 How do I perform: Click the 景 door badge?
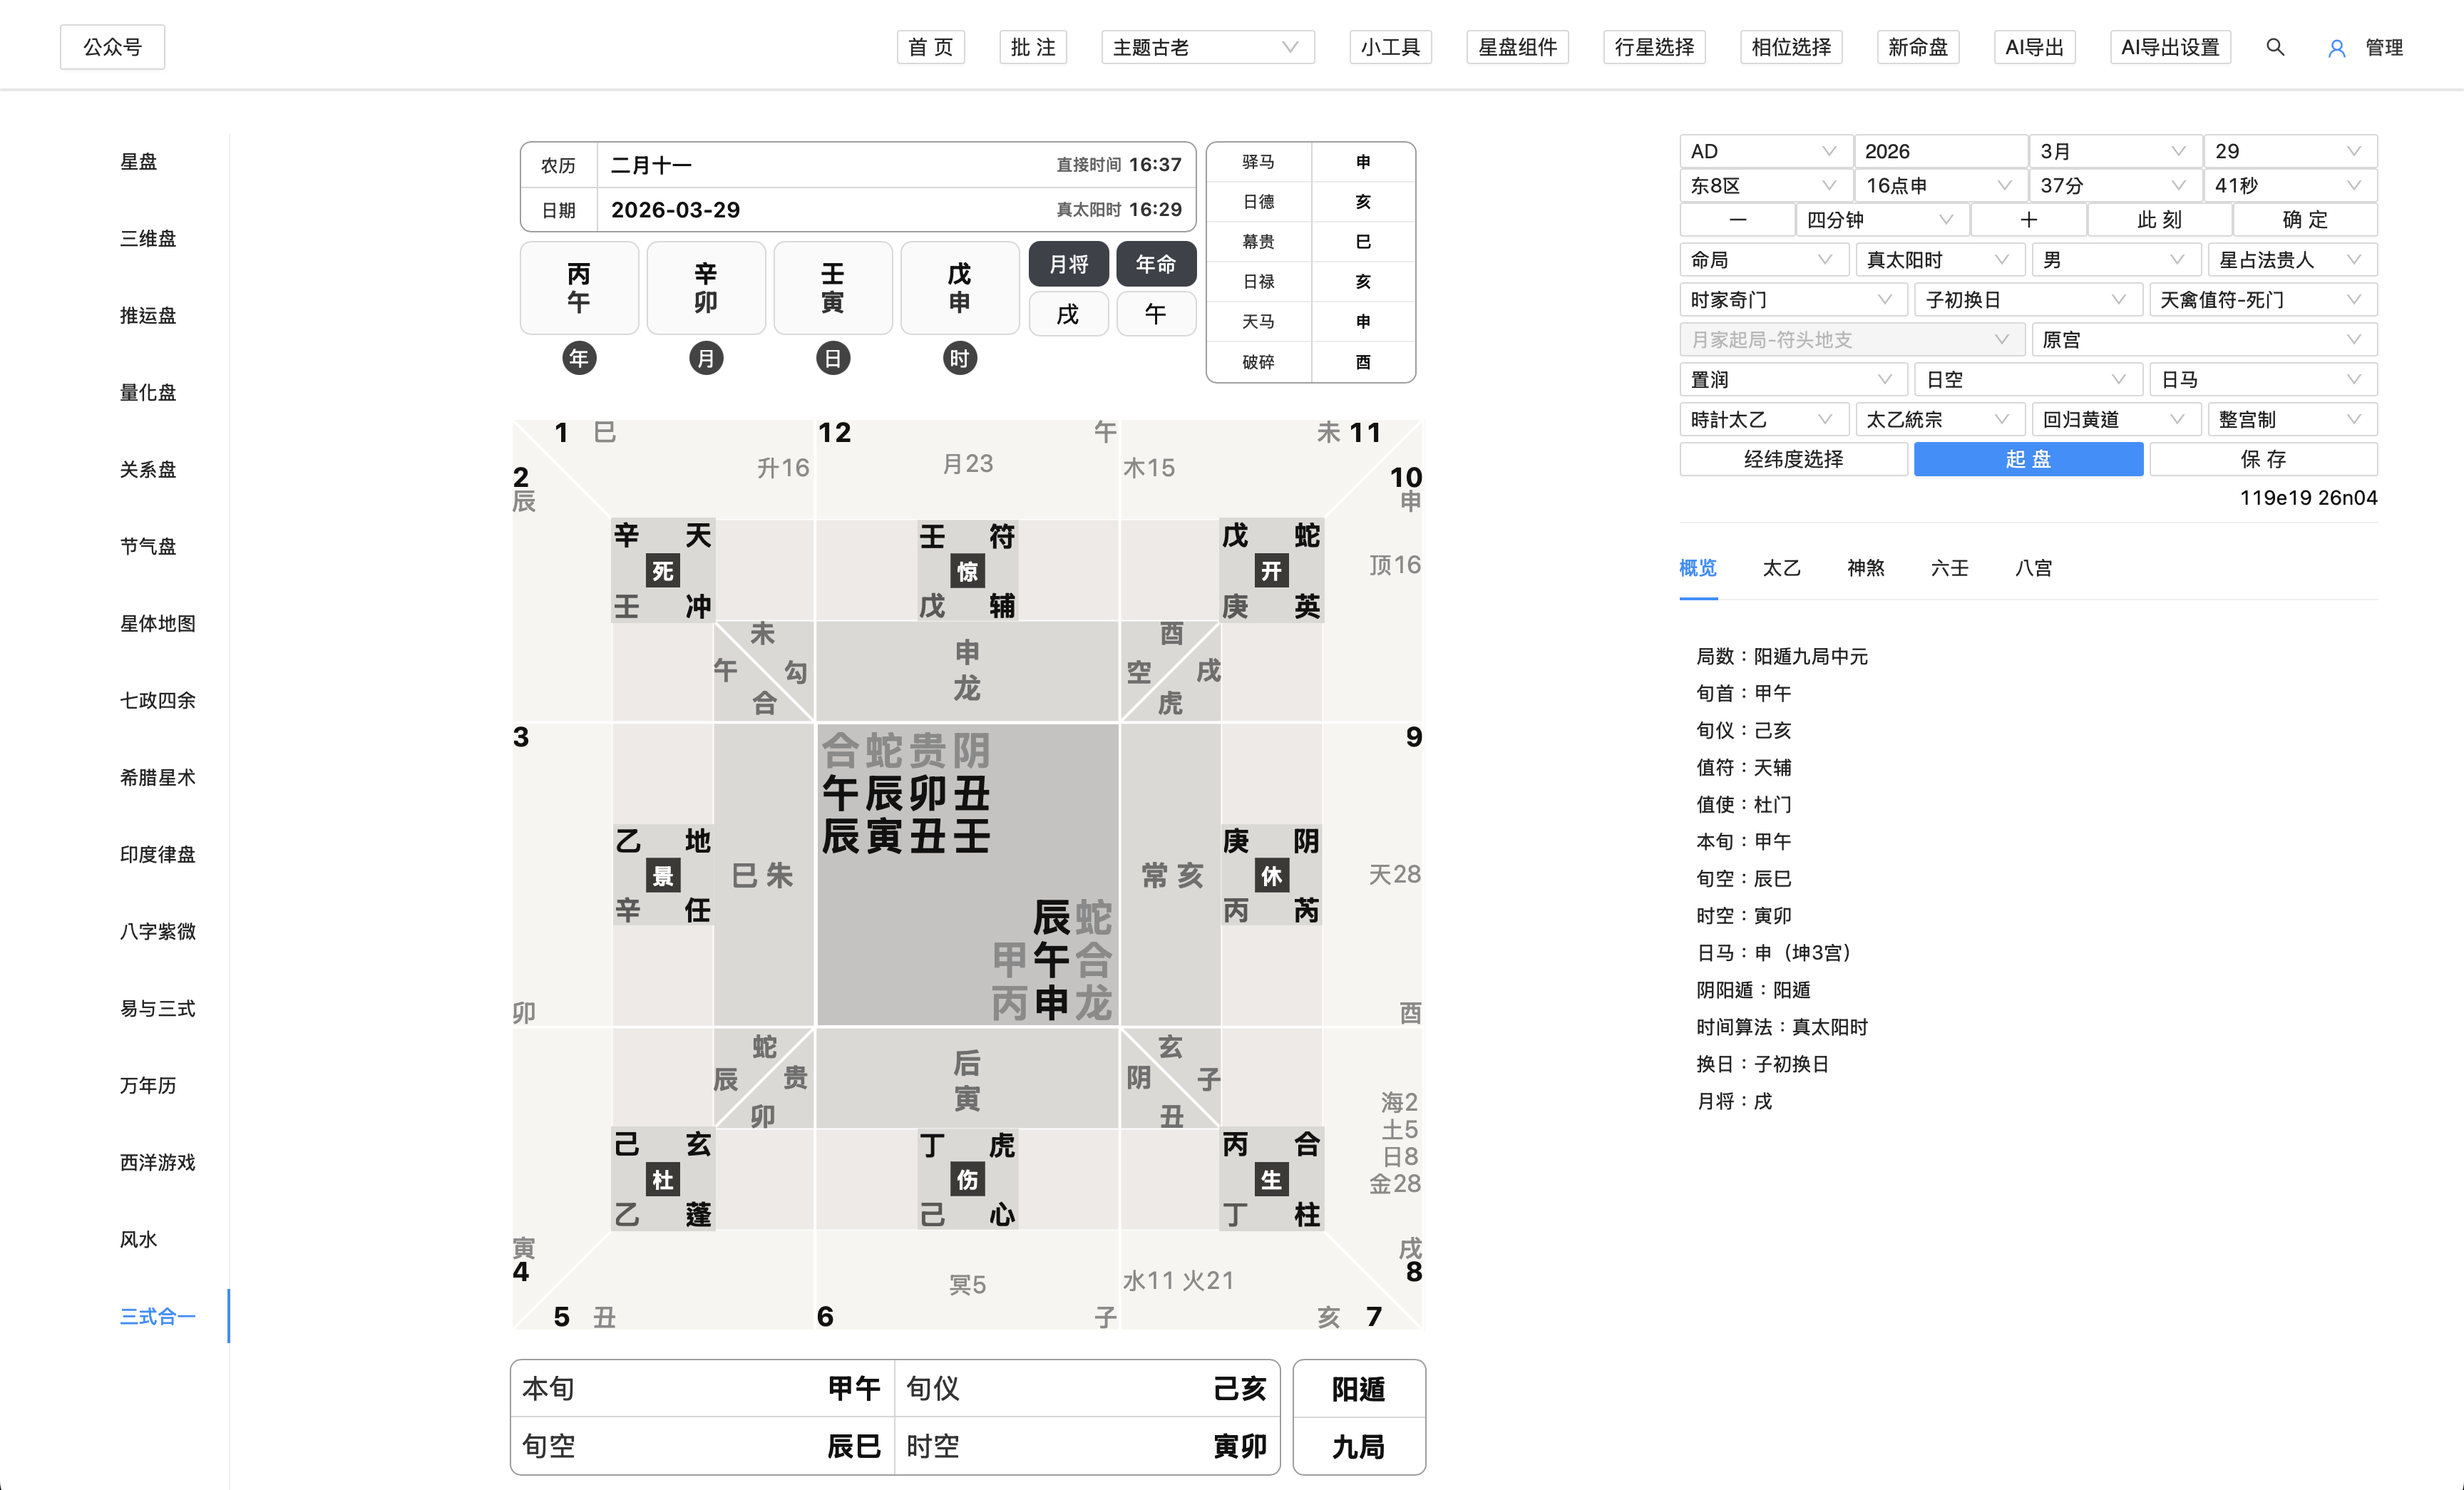[662, 876]
